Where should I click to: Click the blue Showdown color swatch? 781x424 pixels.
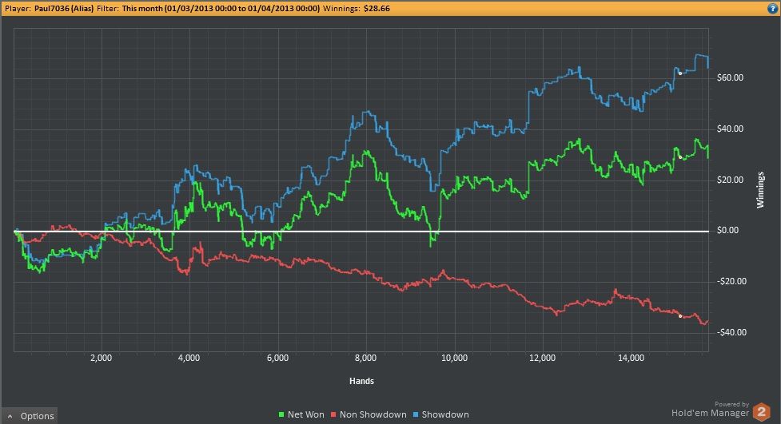416,414
